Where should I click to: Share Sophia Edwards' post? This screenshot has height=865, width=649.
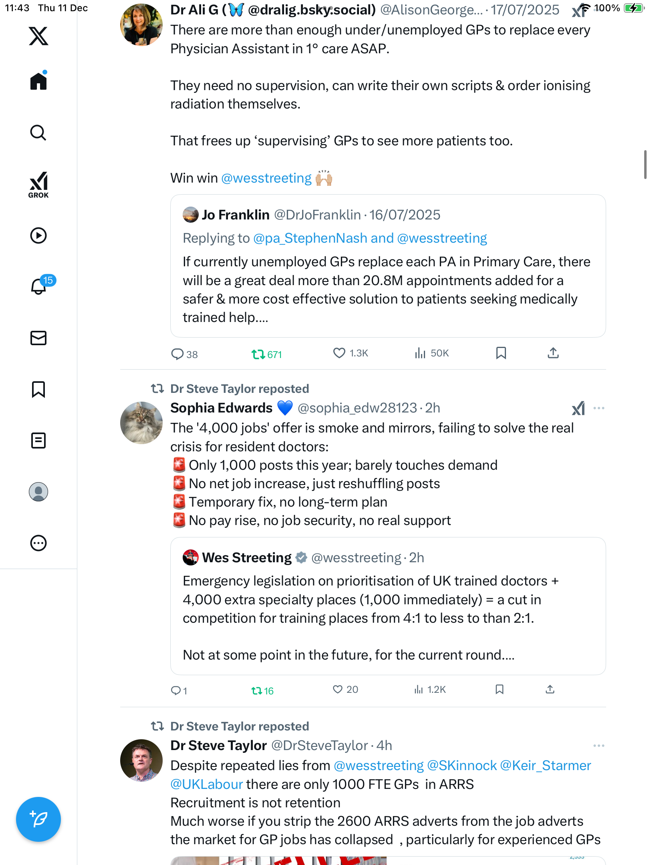[x=550, y=690]
